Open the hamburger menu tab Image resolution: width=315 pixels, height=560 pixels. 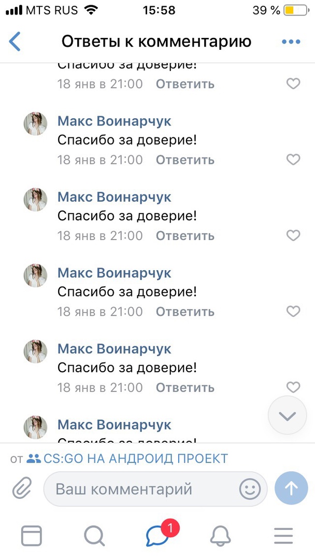coord(283,535)
